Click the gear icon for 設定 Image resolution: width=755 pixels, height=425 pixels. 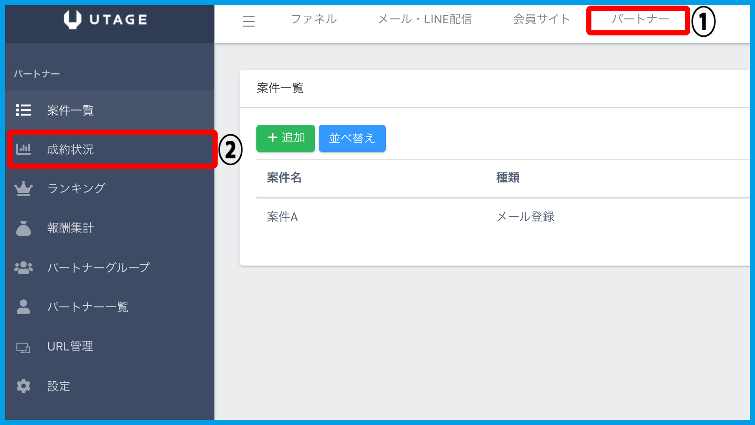coord(23,386)
